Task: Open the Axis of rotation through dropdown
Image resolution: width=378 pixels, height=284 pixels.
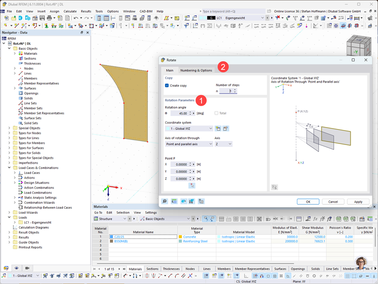Action: click(x=189, y=144)
